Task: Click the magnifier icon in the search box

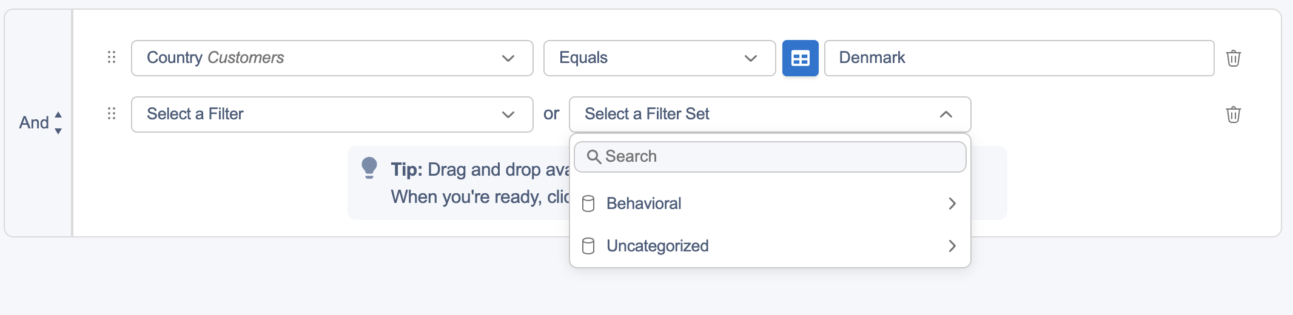Action: tap(594, 157)
